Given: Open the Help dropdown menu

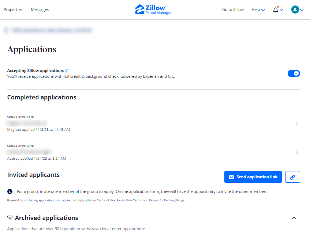Looking at the screenshot, I should pyautogui.click(x=258, y=10).
